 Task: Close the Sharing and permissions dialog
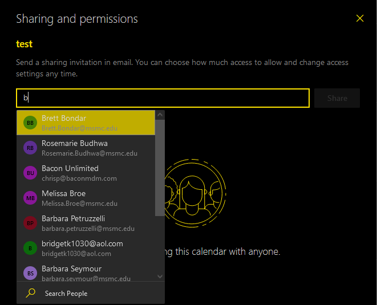pyautogui.click(x=360, y=18)
